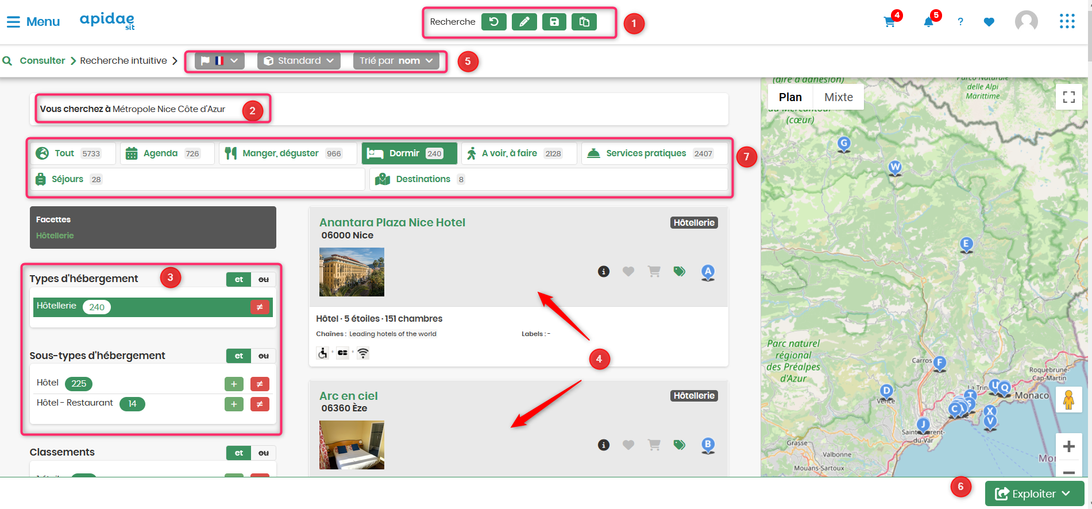
Task: Locate Arc en ciel marker B icon
Action: pyautogui.click(x=708, y=446)
